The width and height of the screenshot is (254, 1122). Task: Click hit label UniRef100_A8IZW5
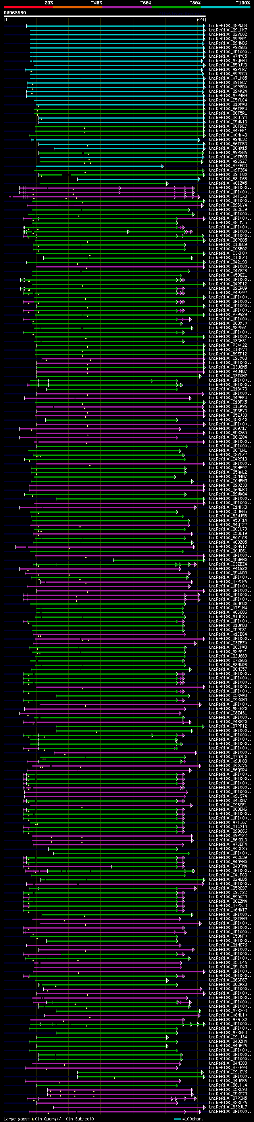click(228, 183)
